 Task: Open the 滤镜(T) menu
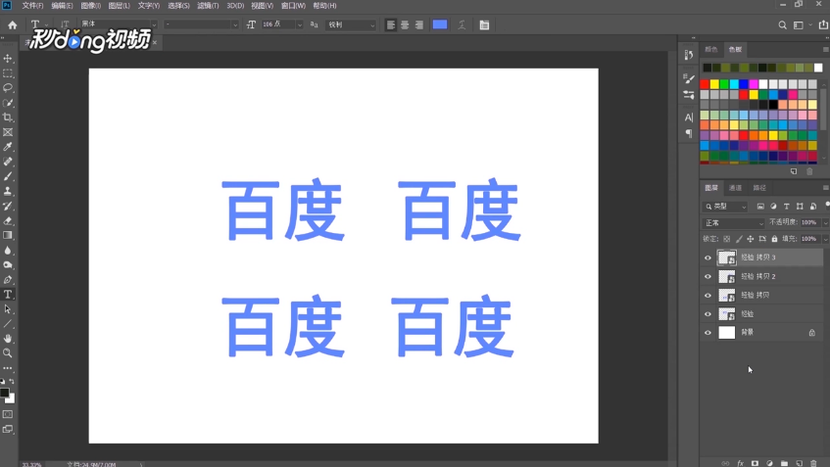coord(208,5)
